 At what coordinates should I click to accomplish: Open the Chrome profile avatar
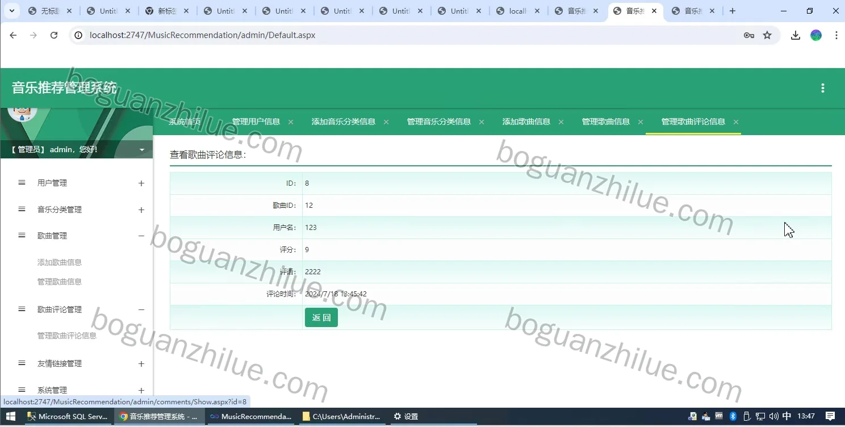[816, 35]
